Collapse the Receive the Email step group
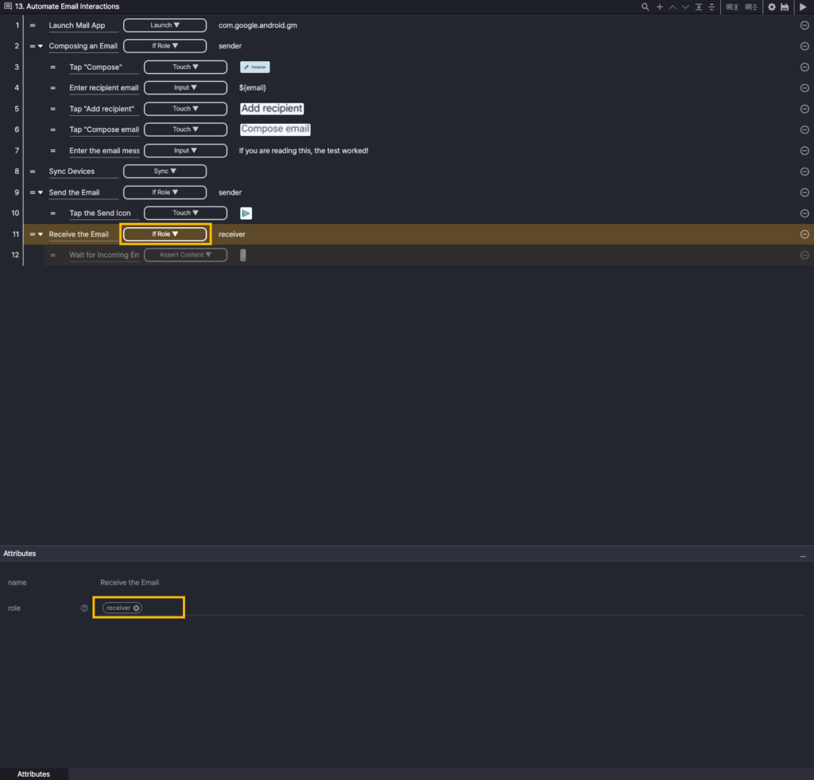Viewport: 814px width, 780px height. click(41, 234)
